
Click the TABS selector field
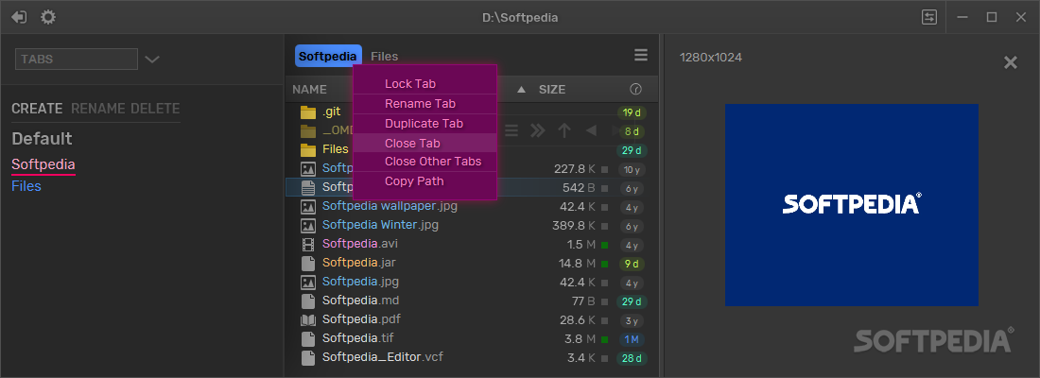77,59
